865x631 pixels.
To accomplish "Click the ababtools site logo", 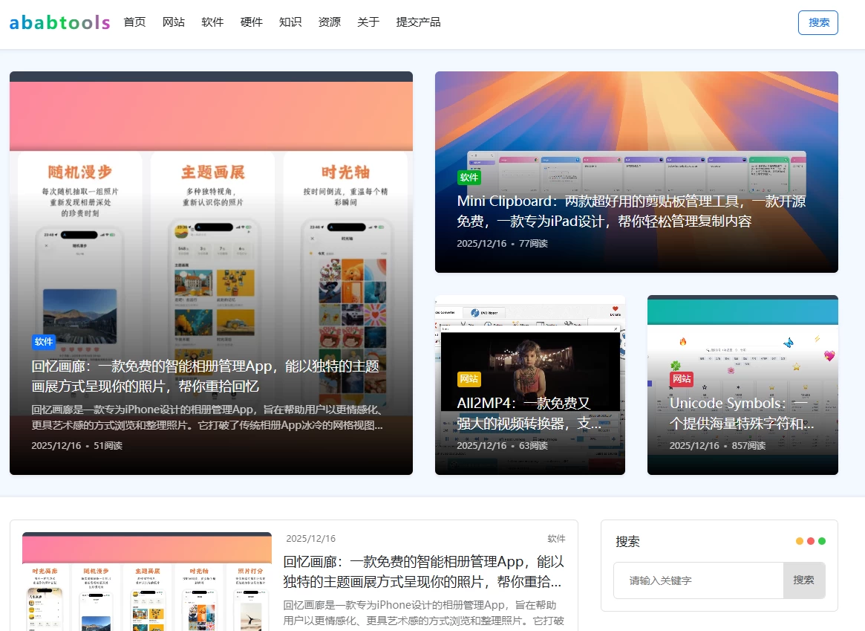I will (x=59, y=22).
